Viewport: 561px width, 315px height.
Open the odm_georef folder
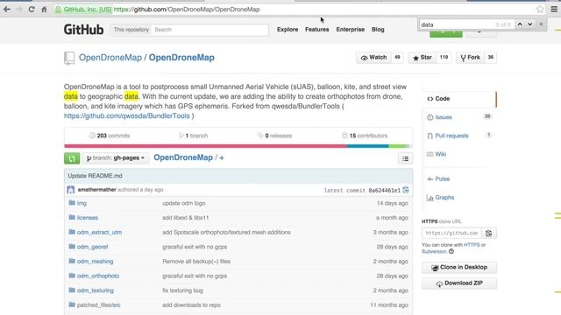pos(92,247)
